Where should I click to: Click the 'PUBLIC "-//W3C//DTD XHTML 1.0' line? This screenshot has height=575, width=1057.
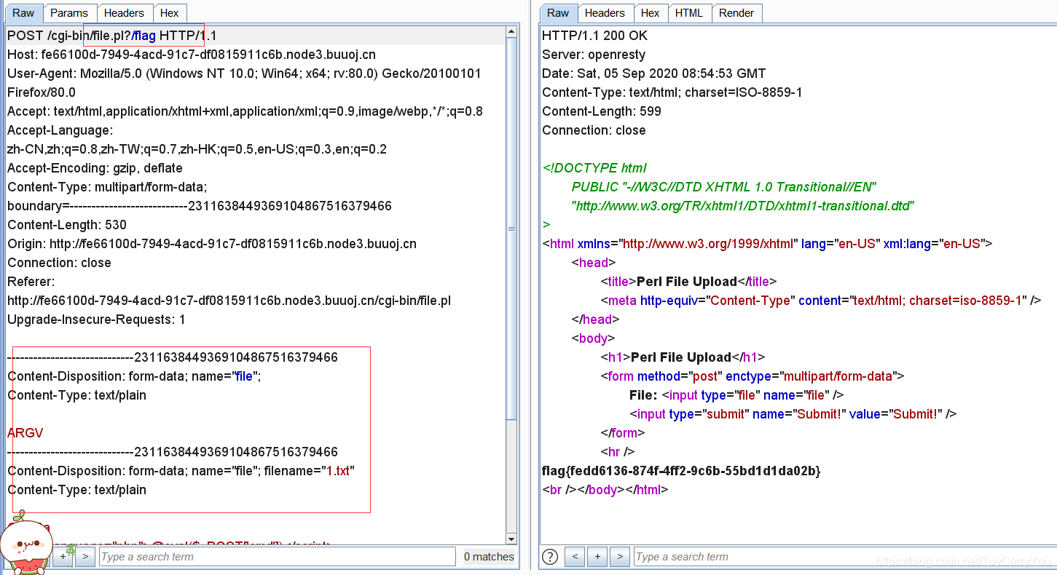724,187
